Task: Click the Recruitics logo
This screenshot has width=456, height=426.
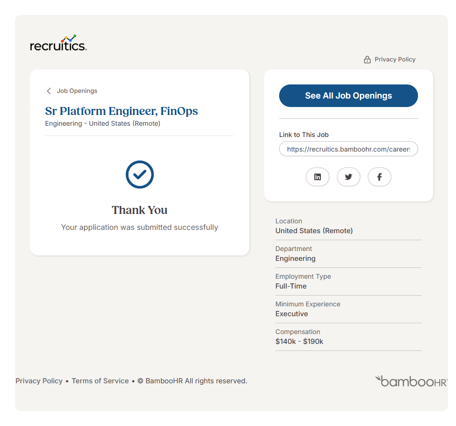Action: tap(58, 43)
